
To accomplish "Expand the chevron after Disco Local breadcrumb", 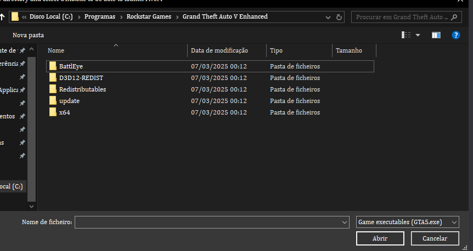I will [x=79, y=17].
